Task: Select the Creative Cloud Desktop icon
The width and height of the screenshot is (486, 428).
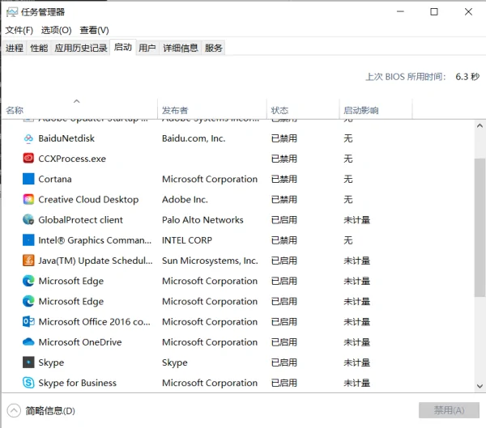Action: 28,200
